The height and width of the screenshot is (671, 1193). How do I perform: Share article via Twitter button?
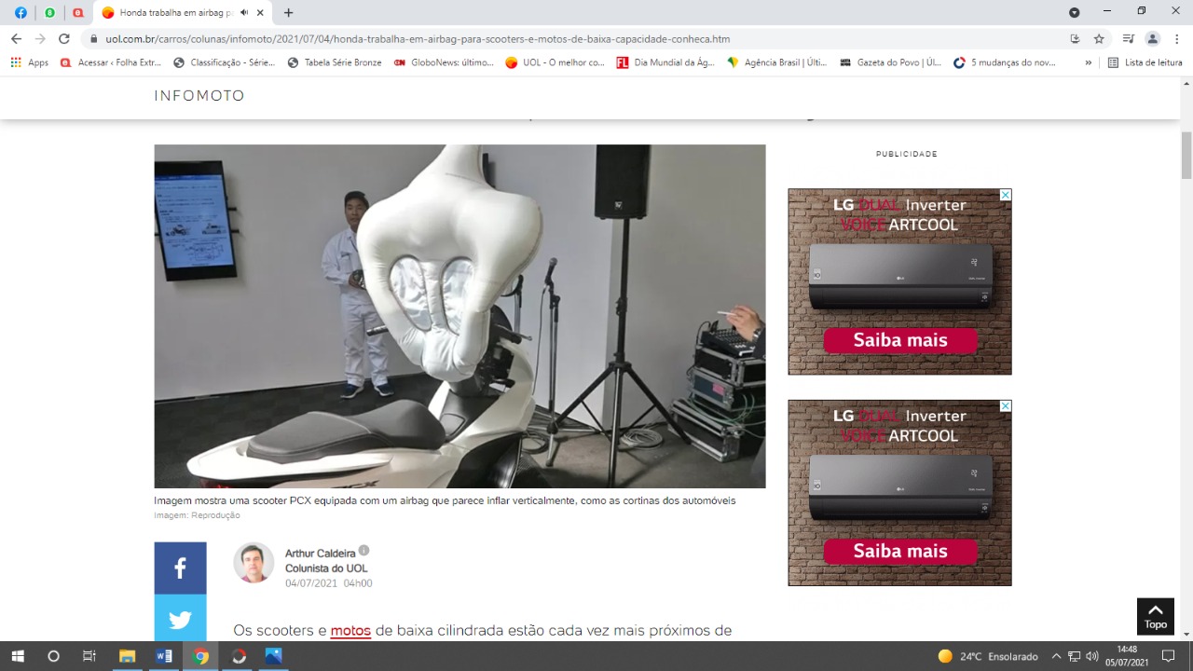click(180, 619)
